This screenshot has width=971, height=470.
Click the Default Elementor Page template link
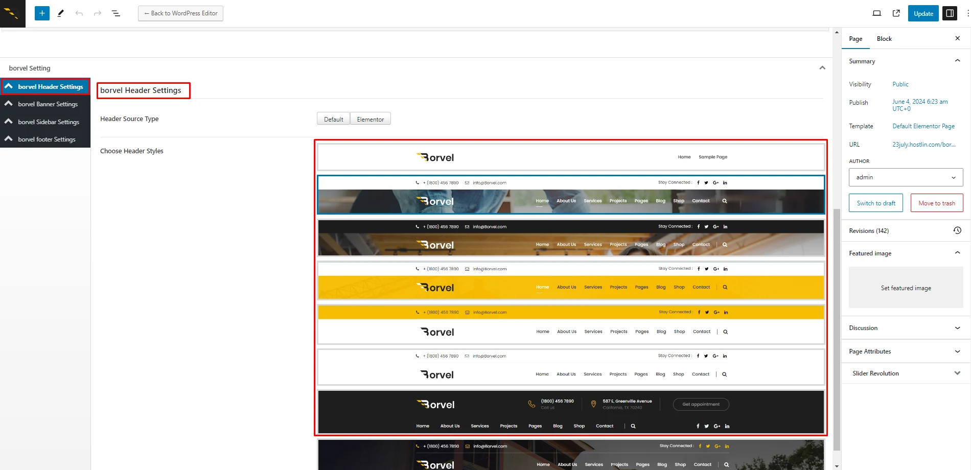[x=923, y=126]
